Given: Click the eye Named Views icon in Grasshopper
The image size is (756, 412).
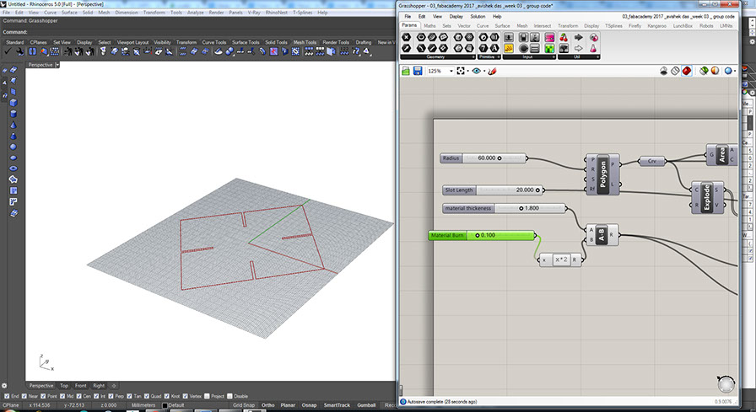Looking at the screenshot, I should click(477, 71).
